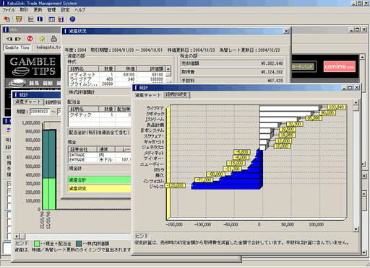Viewport: 370px width, 268px height.
Task: Switch to the Gamble Tips tab
Action: point(17,48)
